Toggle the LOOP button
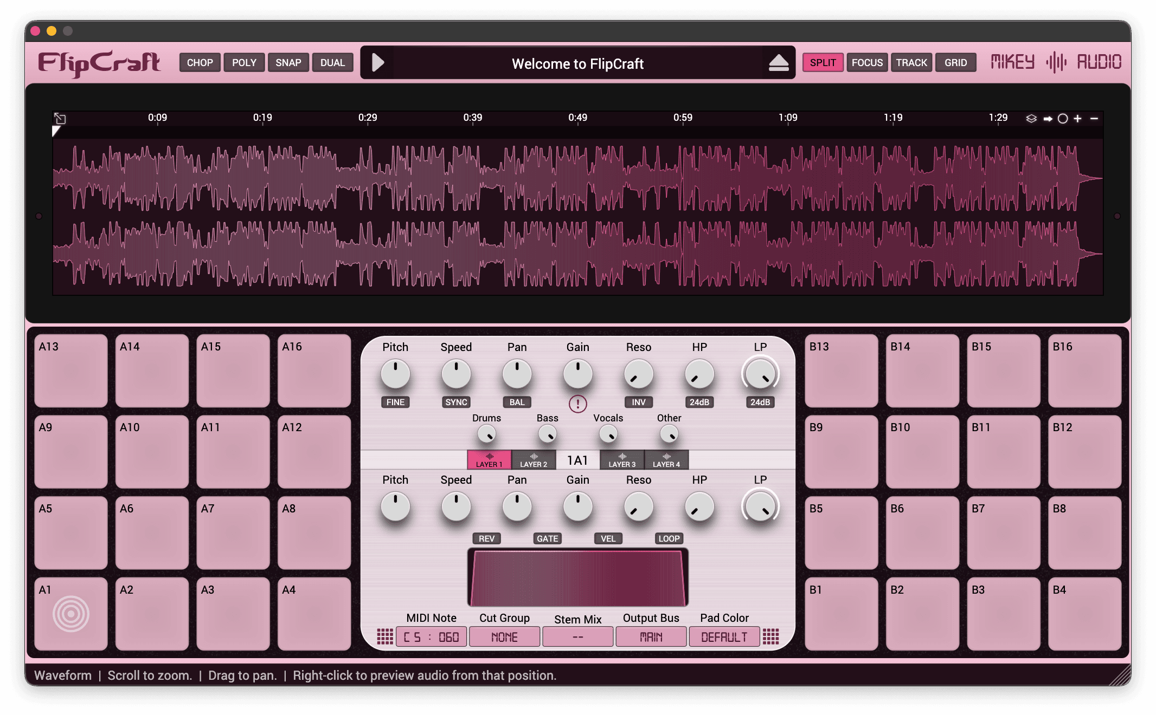This screenshot has width=1156, height=715. [x=669, y=538]
